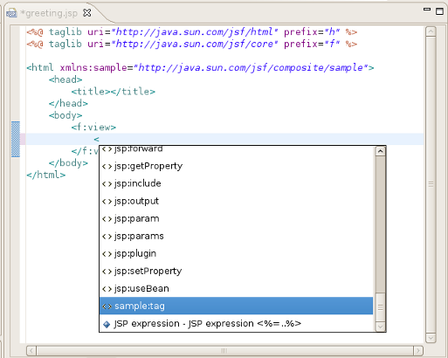The height and width of the screenshot is (358, 448).
Task: Place cursor in the html xmlns:sample line
Action: pyautogui.click(x=200, y=67)
